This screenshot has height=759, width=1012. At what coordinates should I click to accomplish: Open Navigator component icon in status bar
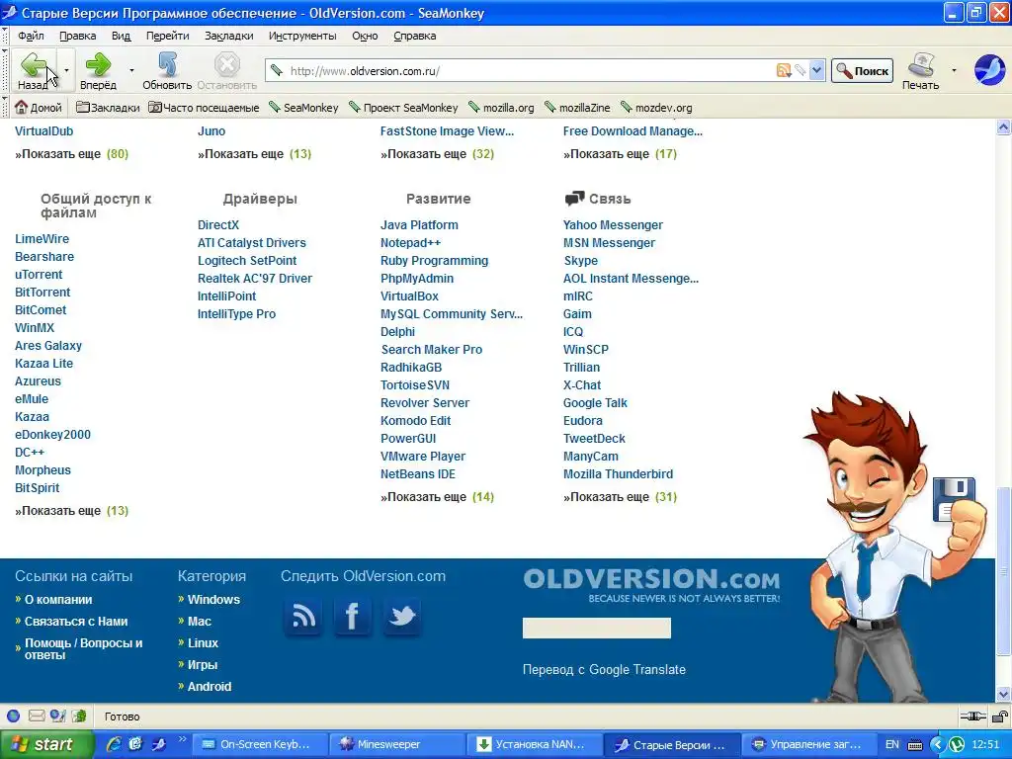pyautogui.click(x=13, y=716)
